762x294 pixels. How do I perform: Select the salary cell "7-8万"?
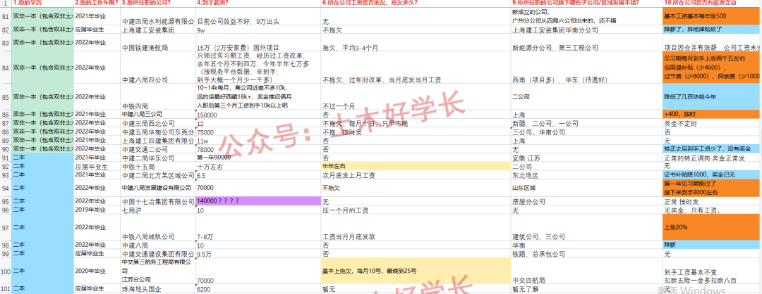point(258,227)
